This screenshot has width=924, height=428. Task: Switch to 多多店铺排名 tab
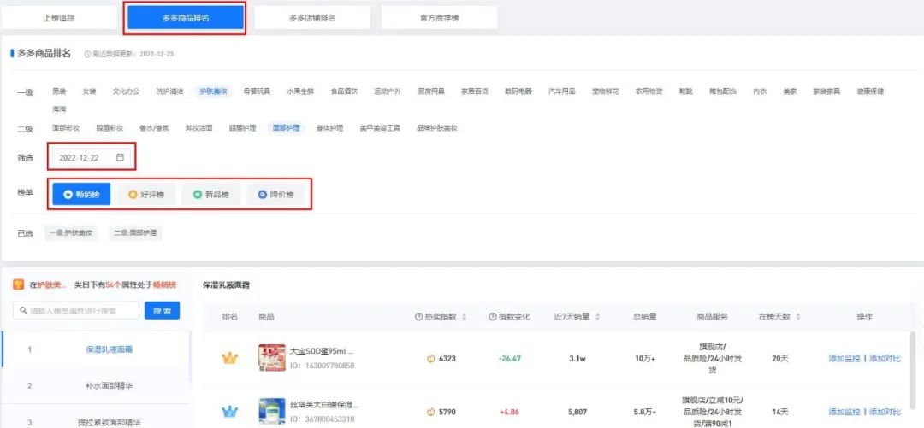point(312,18)
